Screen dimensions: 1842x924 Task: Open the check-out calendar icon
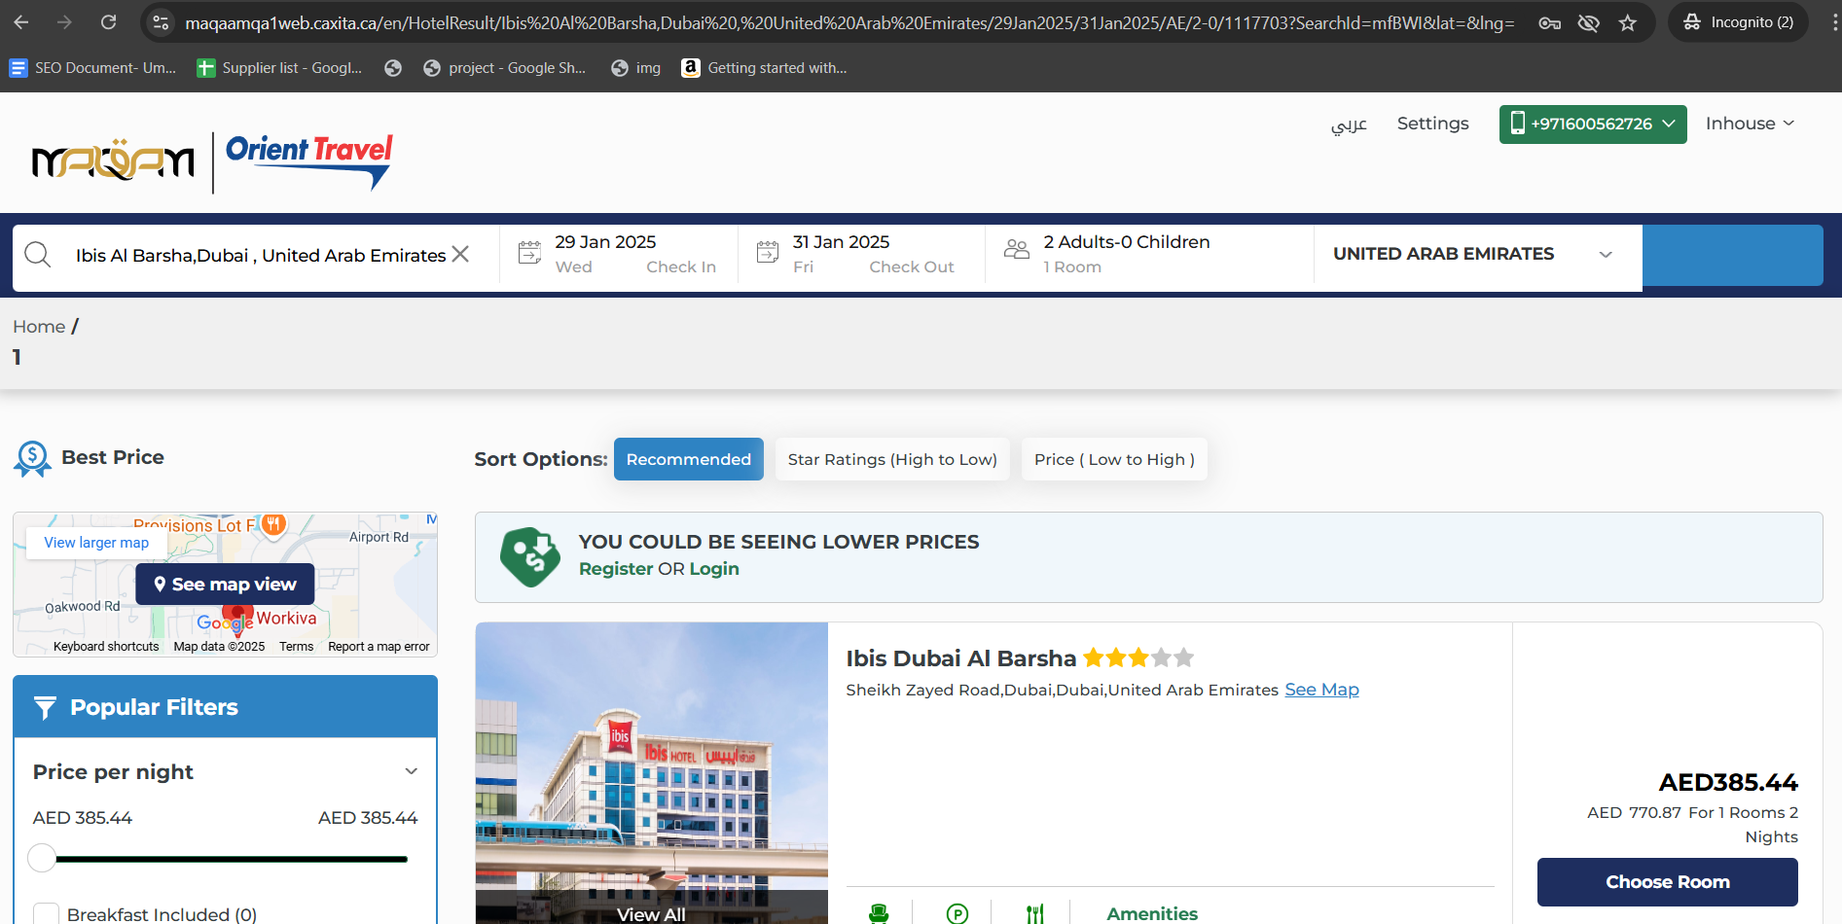tap(767, 253)
